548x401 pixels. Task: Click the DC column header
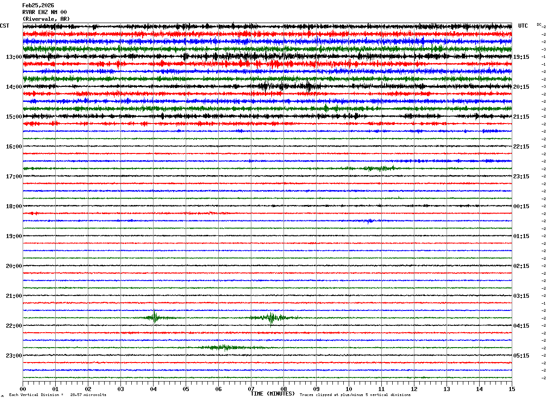(x=539, y=24)
